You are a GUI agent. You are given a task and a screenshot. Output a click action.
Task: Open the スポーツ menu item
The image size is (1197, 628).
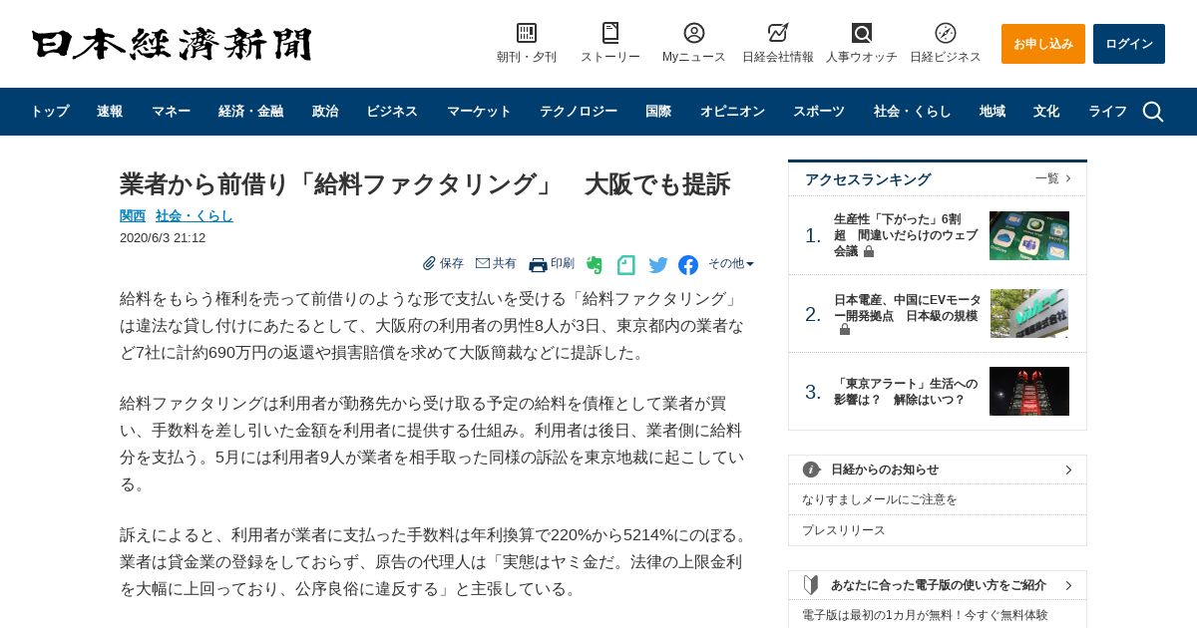click(x=819, y=112)
